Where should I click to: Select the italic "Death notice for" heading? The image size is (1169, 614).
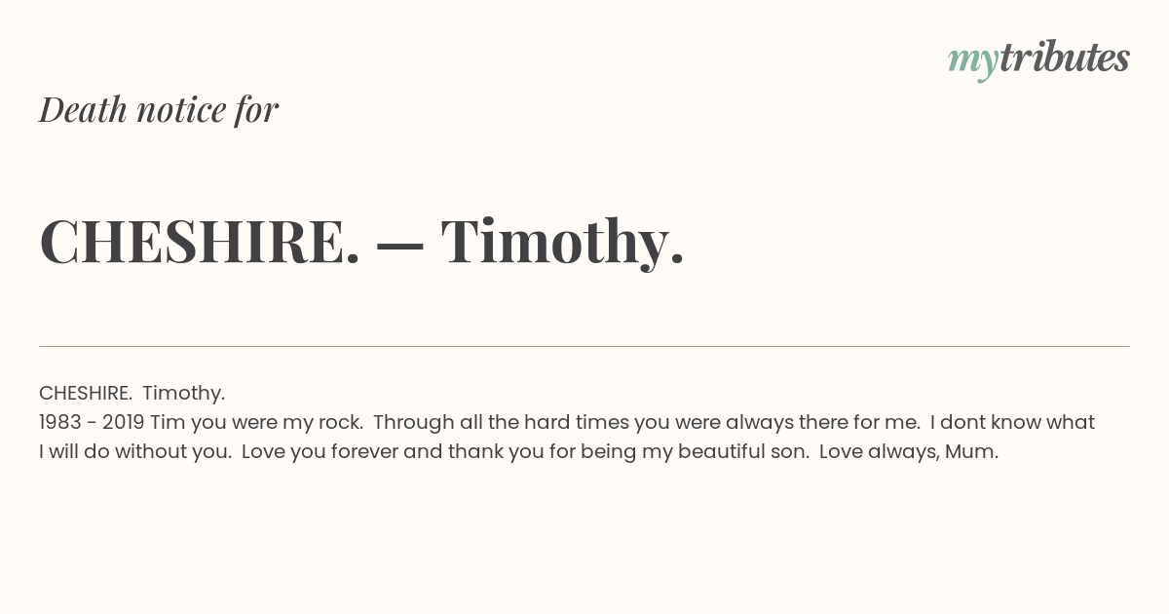click(159, 110)
